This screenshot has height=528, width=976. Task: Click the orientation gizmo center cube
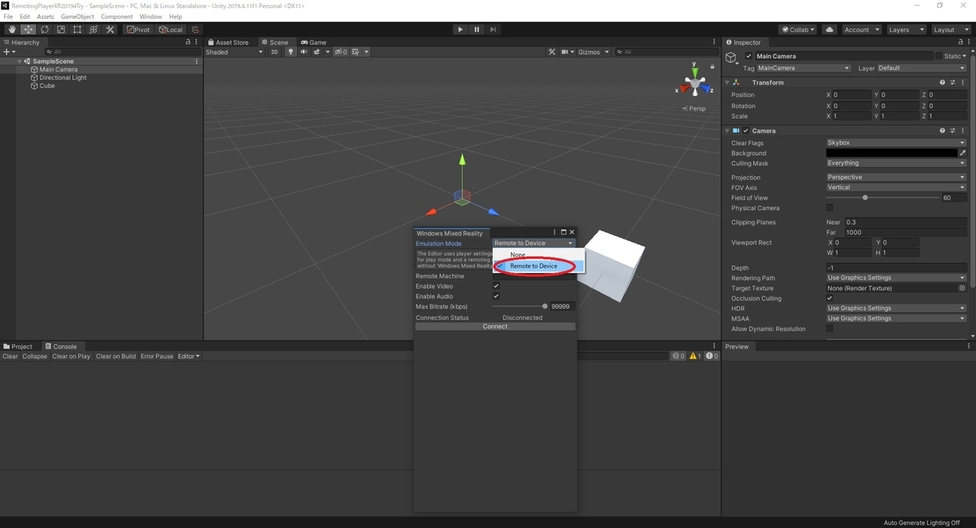(695, 82)
